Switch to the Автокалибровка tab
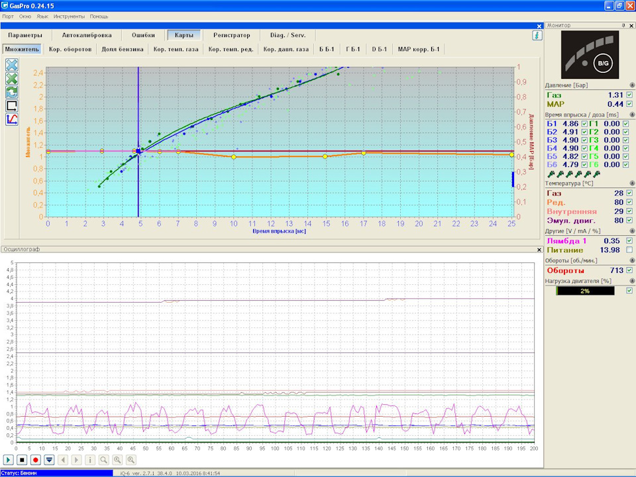 click(x=87, y=35)
